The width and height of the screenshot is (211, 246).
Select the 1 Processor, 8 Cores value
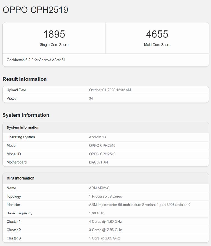point(105,197)
